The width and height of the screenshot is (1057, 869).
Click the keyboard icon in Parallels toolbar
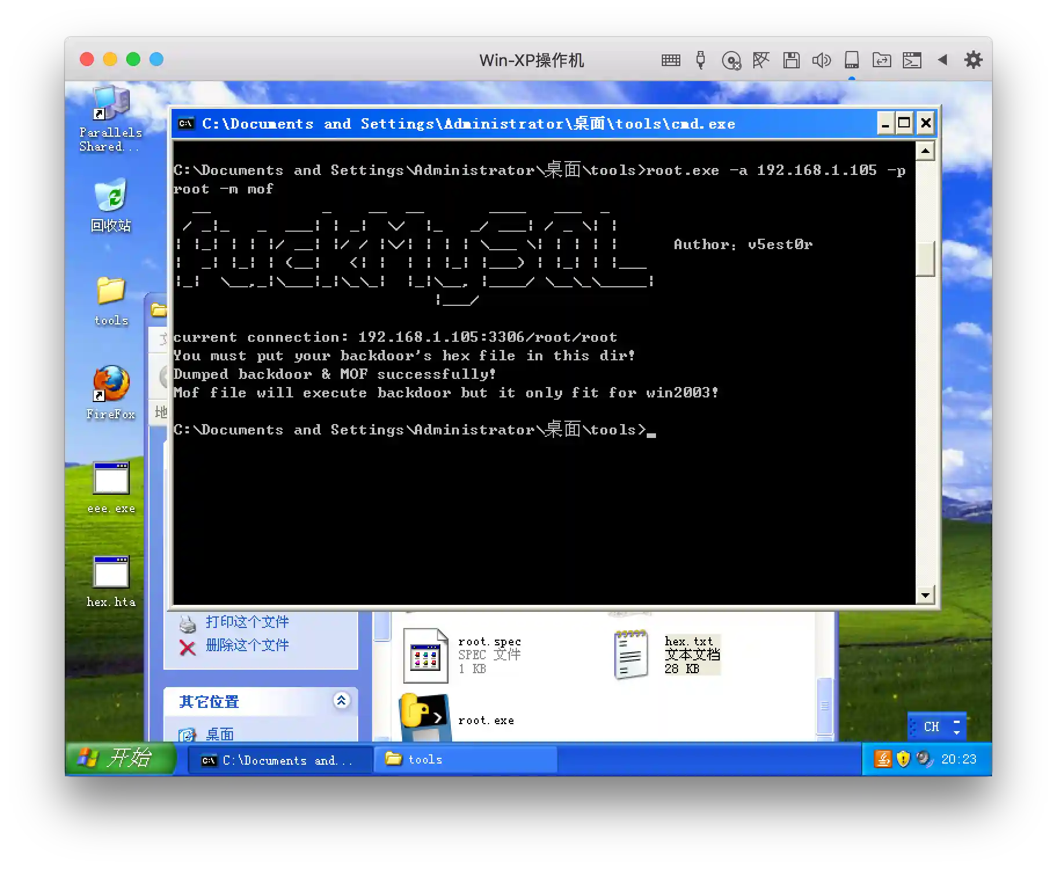point(670,60)
